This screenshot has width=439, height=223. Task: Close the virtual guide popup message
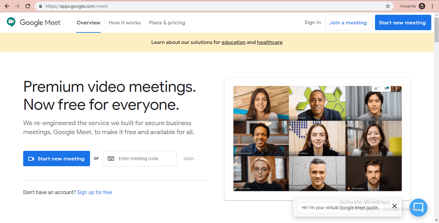[395, 206]
